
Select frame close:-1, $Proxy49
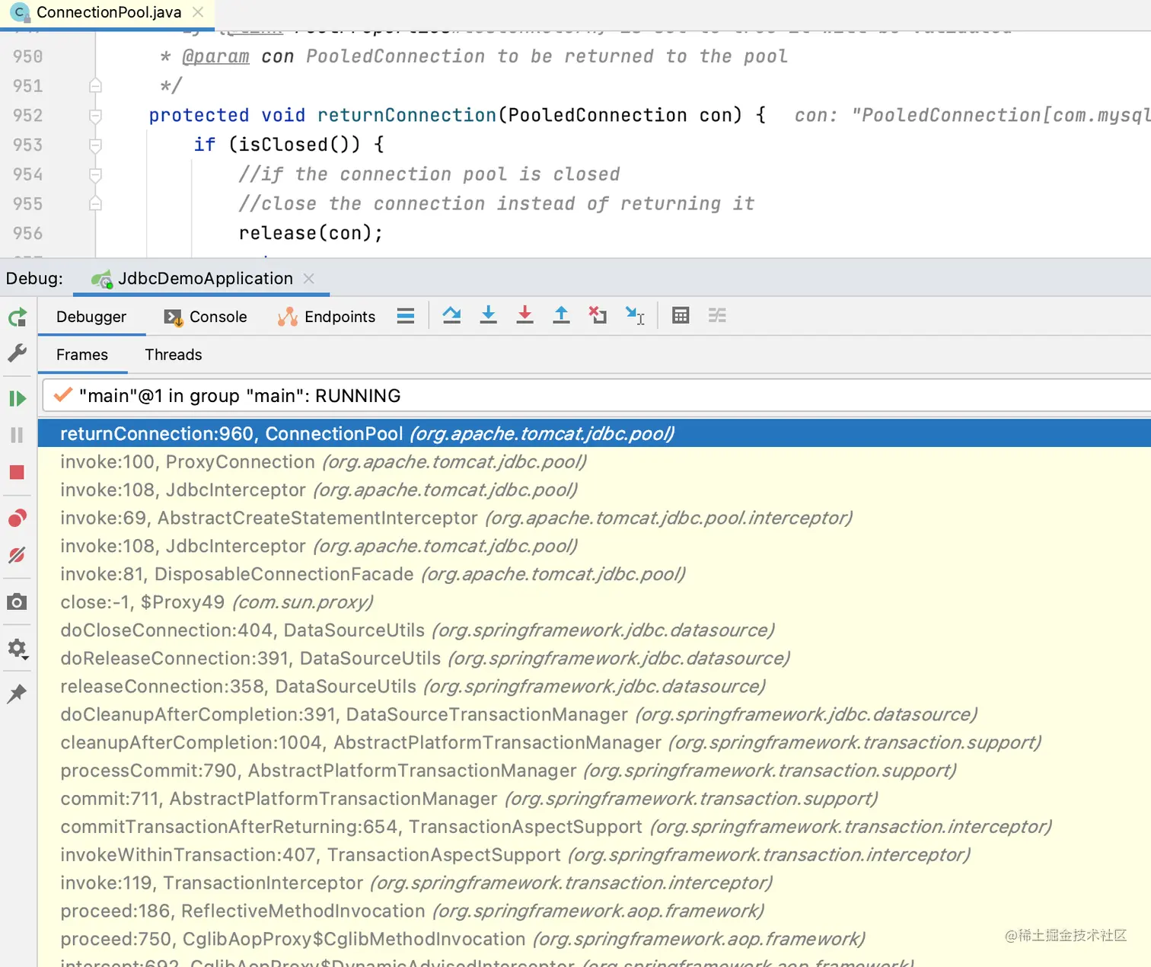click(x=594, y=602)
